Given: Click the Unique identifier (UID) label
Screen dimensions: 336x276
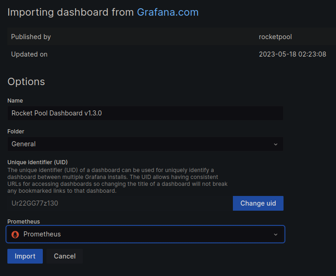Looking at the screenshot, I should [38, 162].
